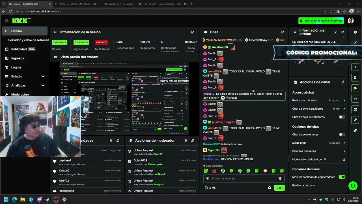
Task: Select Stream in the sidebar
Action: [25, 31]
